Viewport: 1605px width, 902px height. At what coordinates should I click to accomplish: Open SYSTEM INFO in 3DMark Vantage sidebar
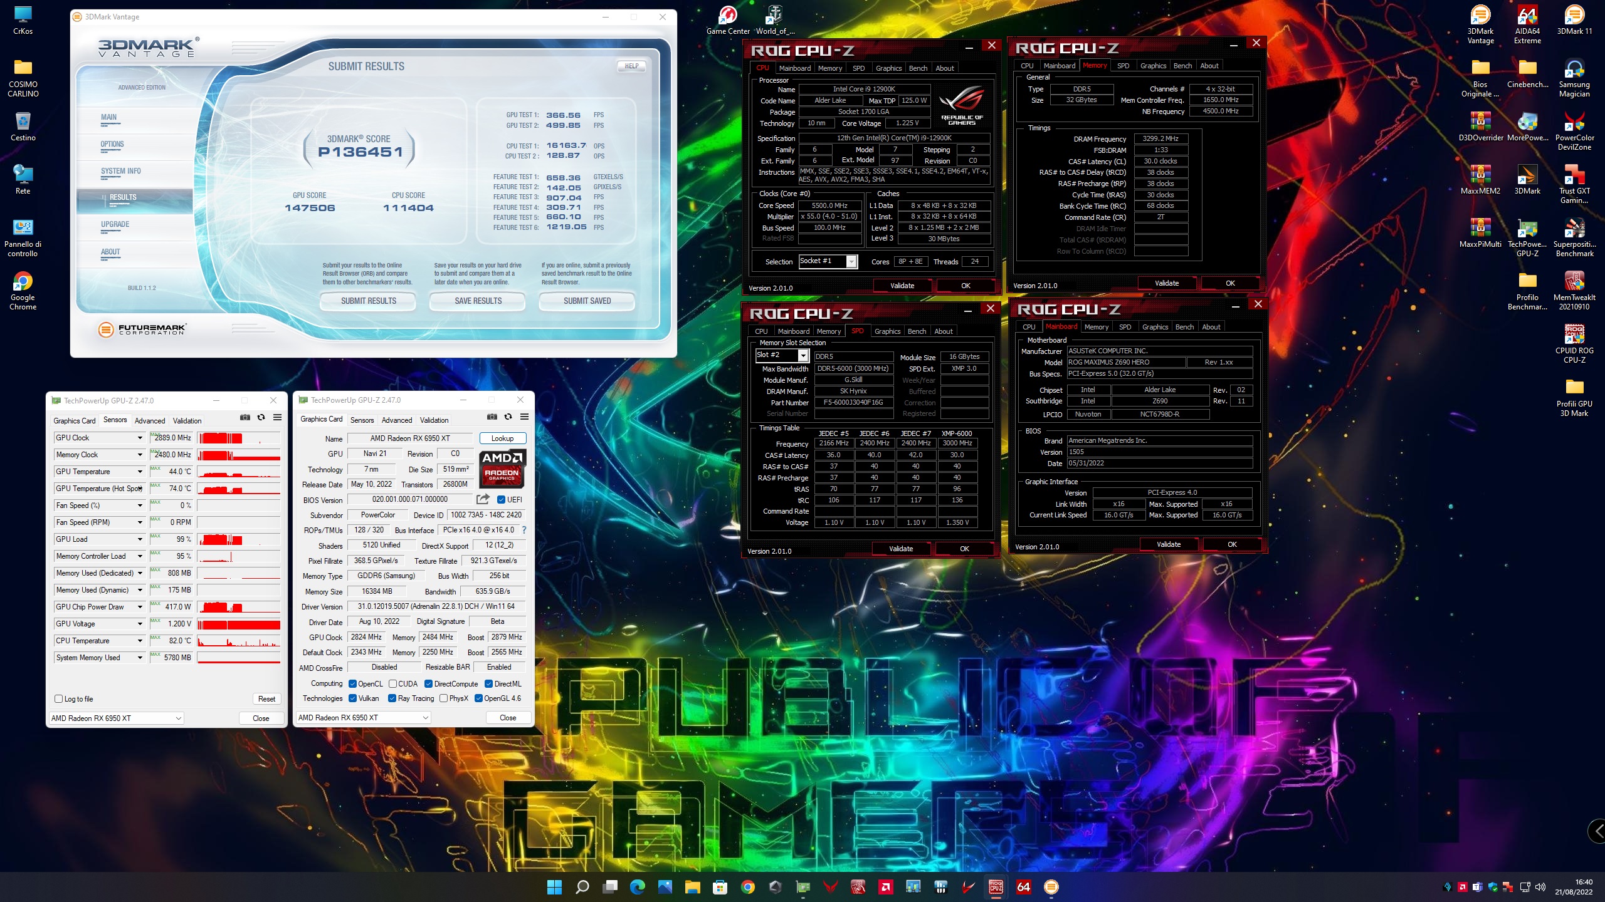click(120, 171)
